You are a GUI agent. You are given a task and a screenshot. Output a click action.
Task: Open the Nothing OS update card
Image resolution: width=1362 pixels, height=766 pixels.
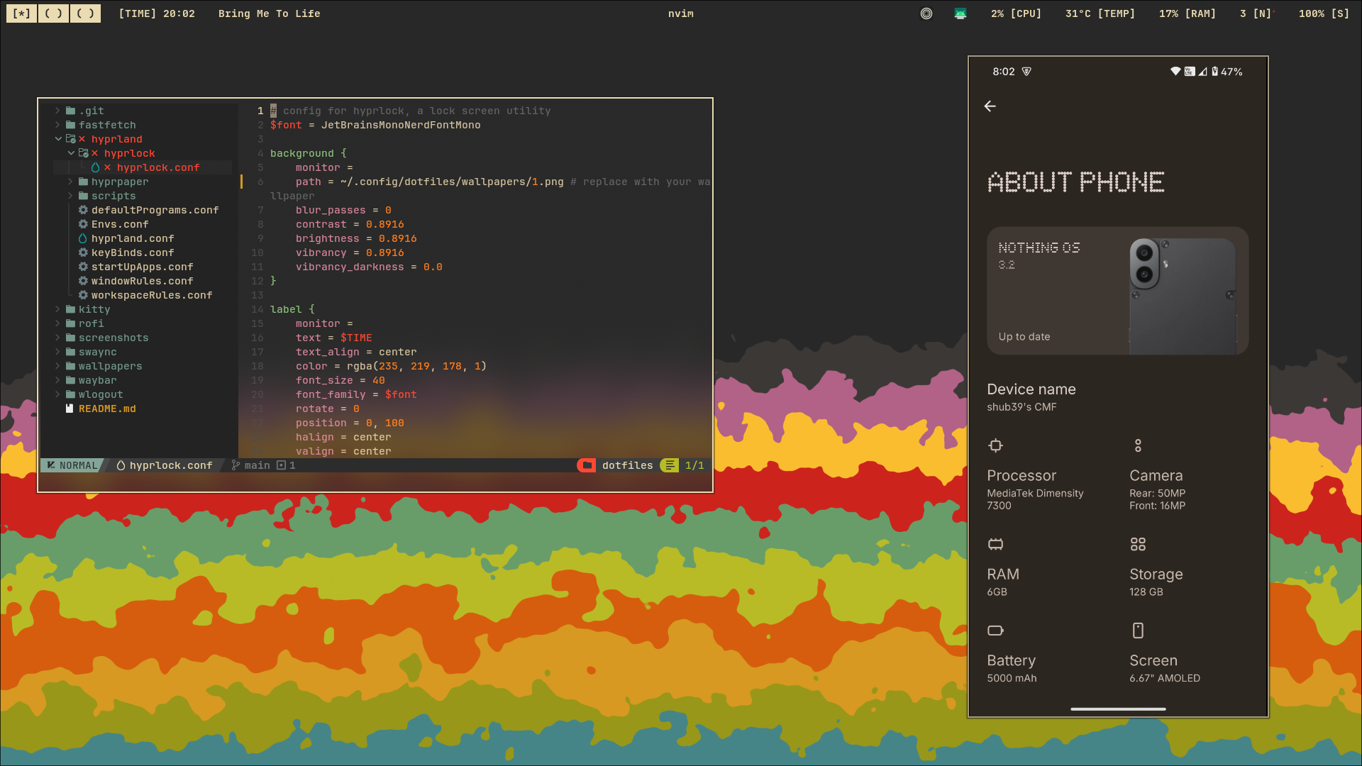[1117, 291]
